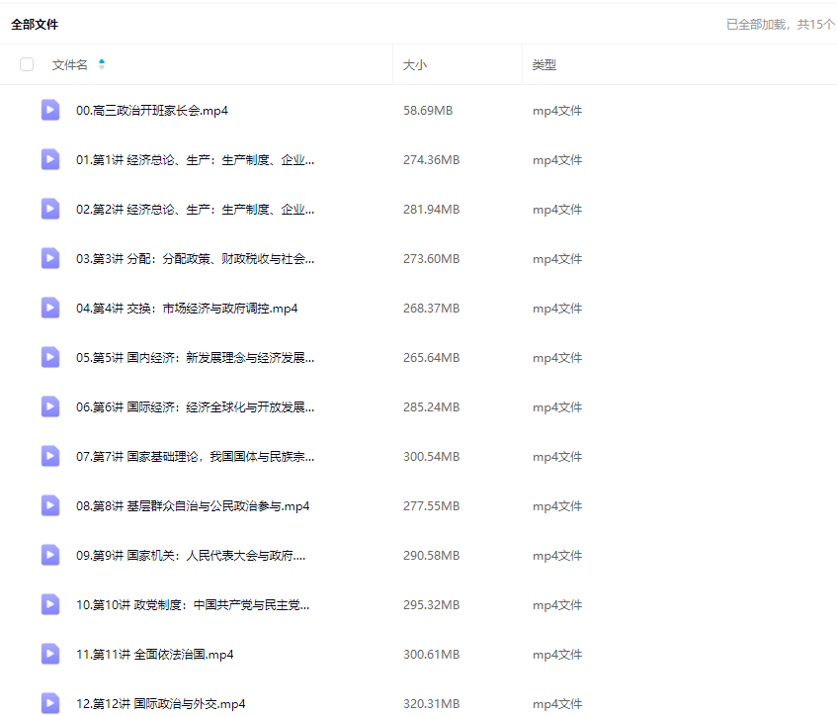The height and width of the screenshot is (717, 837).
Task: Open 02.第2讲 经济总论 file name
Action: point(196,209)
